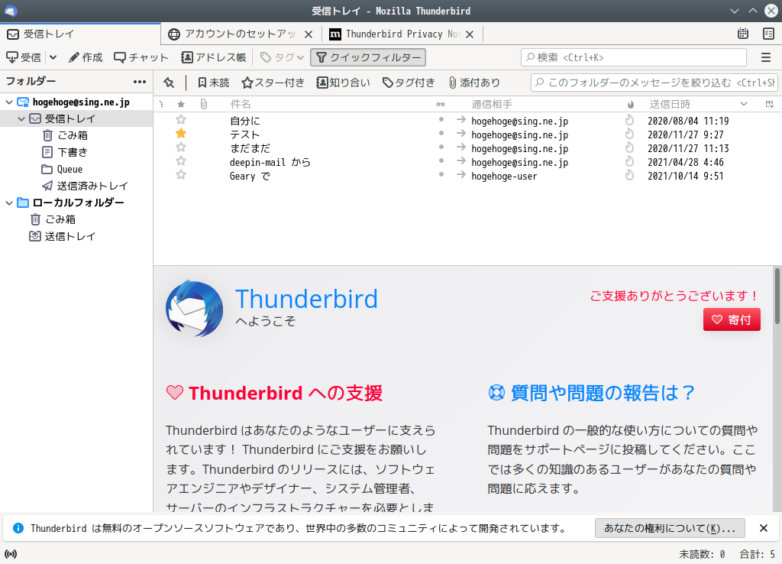Click the global 検索 <Ctrl+K> field

633,57
